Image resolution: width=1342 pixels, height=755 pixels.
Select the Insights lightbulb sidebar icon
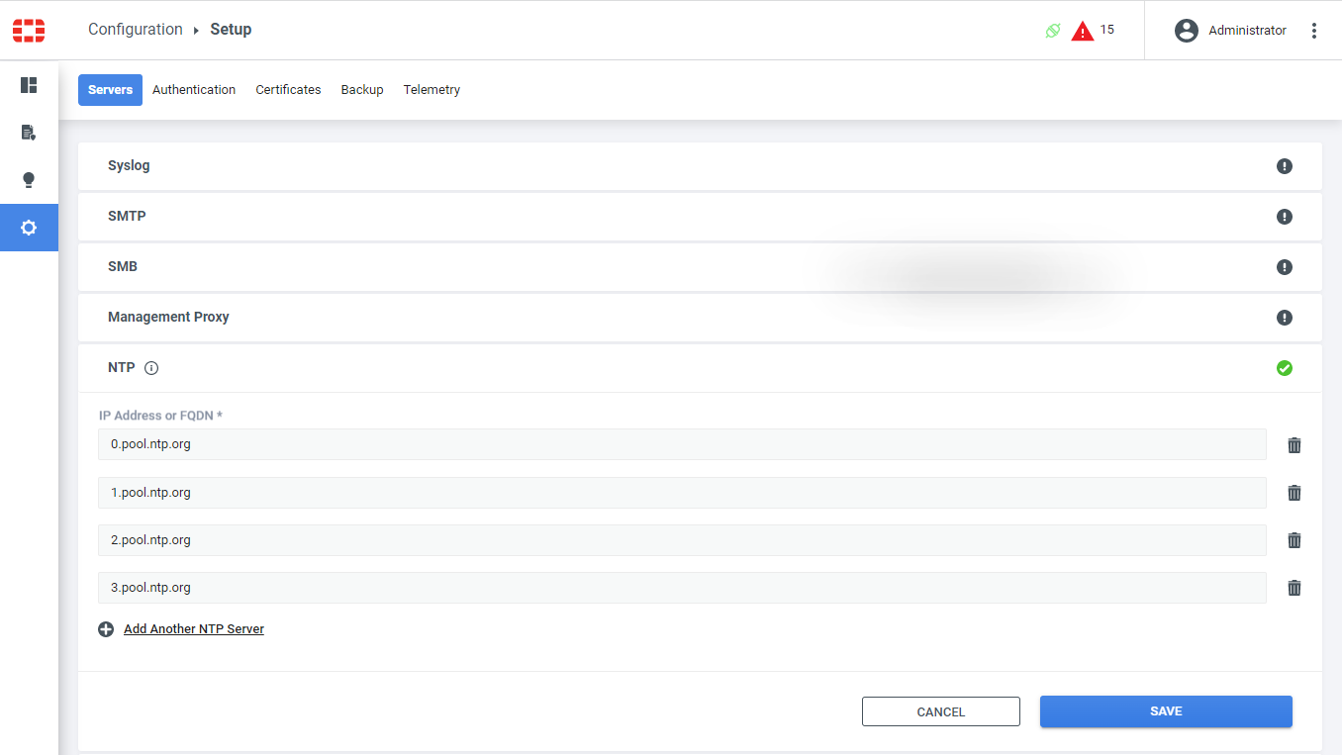click(29, 179)
